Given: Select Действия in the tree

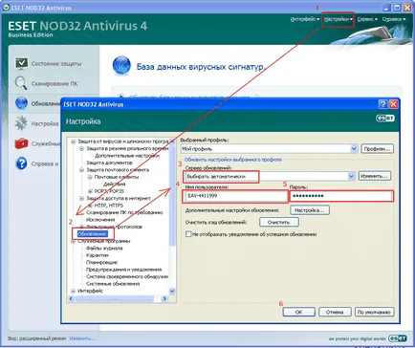Looking at the screenshot, I should [x=115, y=185].
